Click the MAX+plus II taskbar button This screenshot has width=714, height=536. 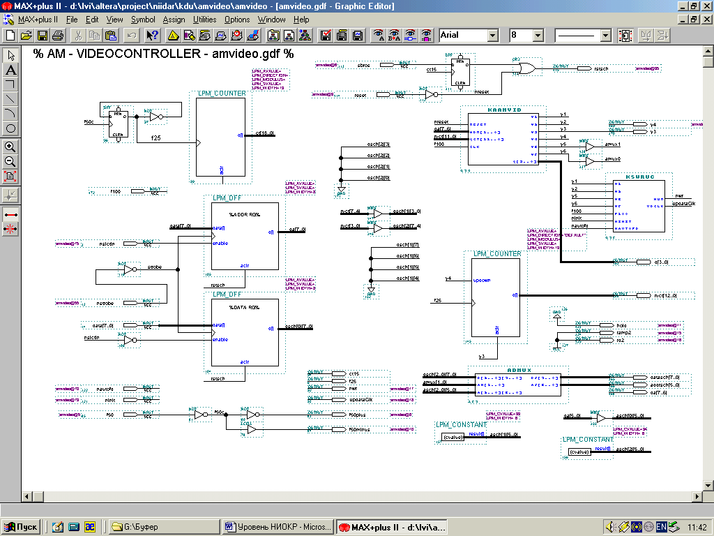392,527
